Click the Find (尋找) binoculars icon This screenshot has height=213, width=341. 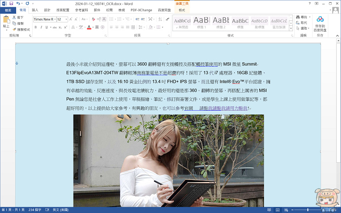point(298,17)
